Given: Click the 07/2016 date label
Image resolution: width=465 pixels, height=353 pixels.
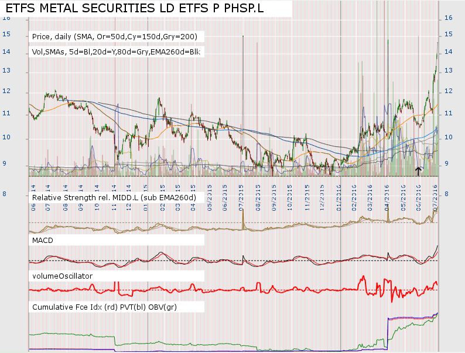Looking at the screenshot, I should 435,198.
